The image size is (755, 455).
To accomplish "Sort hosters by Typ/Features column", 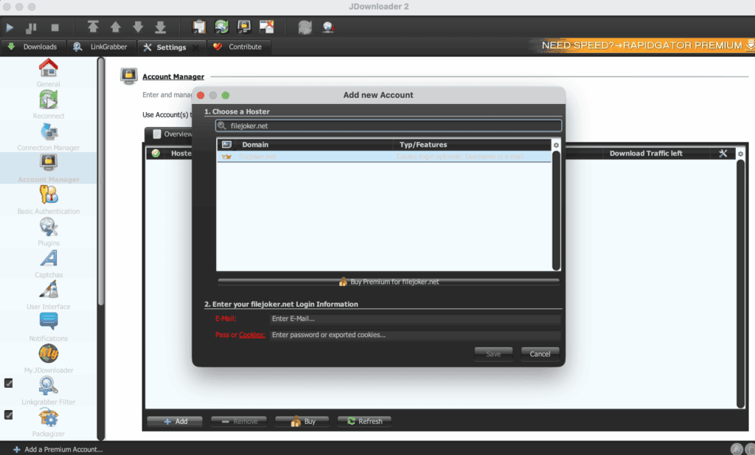I will [x=472, y=145].
